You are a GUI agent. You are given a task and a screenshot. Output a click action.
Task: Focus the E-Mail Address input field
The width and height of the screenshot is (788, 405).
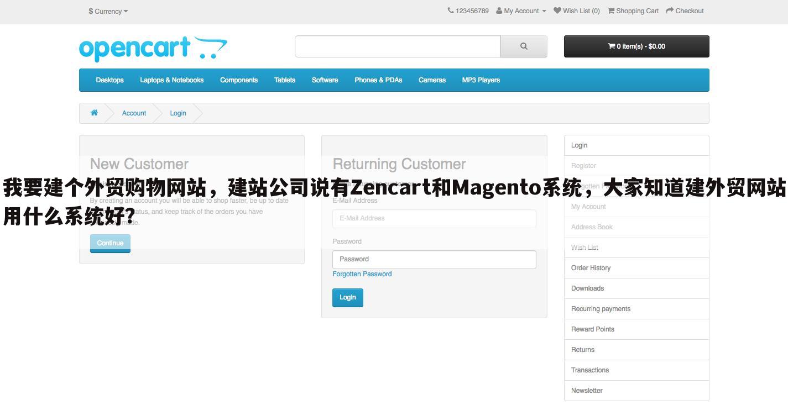pos(434,218)
